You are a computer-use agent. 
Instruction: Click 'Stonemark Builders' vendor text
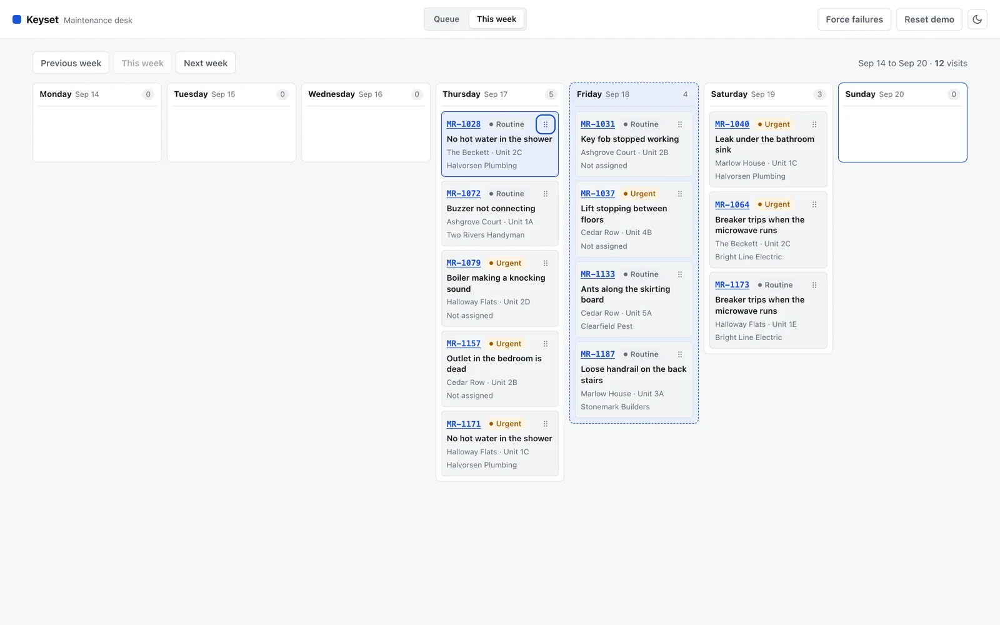click(x=615, y=407)
